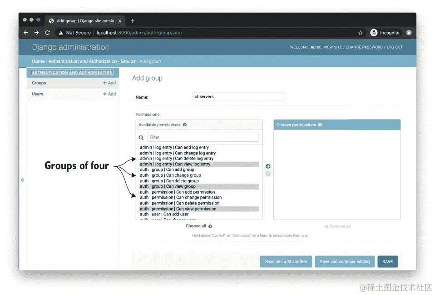Move selected permissions right with the choose arrow
The width and height of the screenshot is (435, 295).
point(268,166)
